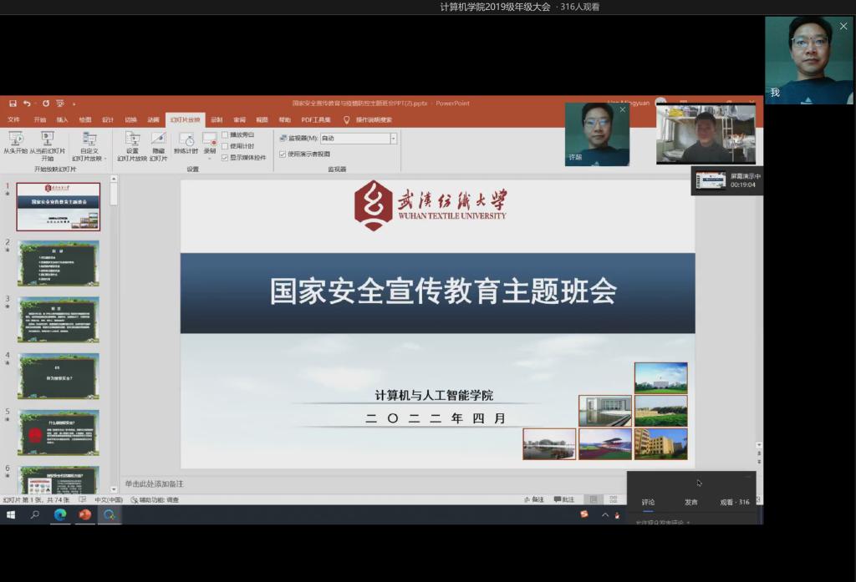Expand the 录制 (record) dropdown arrow
The width and height of the screenshot is (856, 582).
pyautogui.click(x=209, y=159)
